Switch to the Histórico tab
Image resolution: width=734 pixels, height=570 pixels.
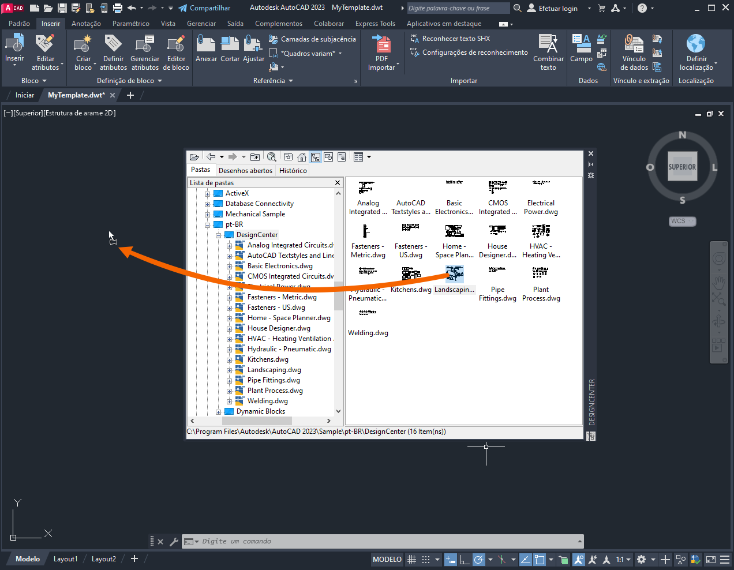(293, 170)
